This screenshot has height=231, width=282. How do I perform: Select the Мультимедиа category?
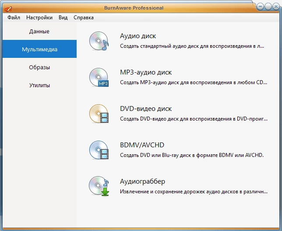point(39,49)
